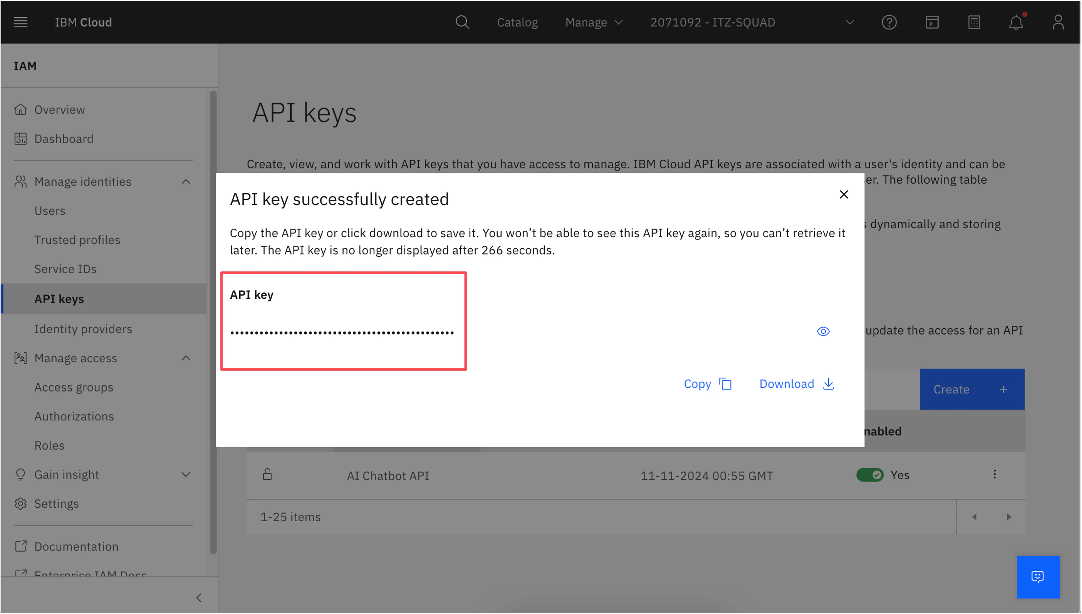Open the user profile avatar icon
Viewport: 1082px width, 614px height.
[1058, 22]
